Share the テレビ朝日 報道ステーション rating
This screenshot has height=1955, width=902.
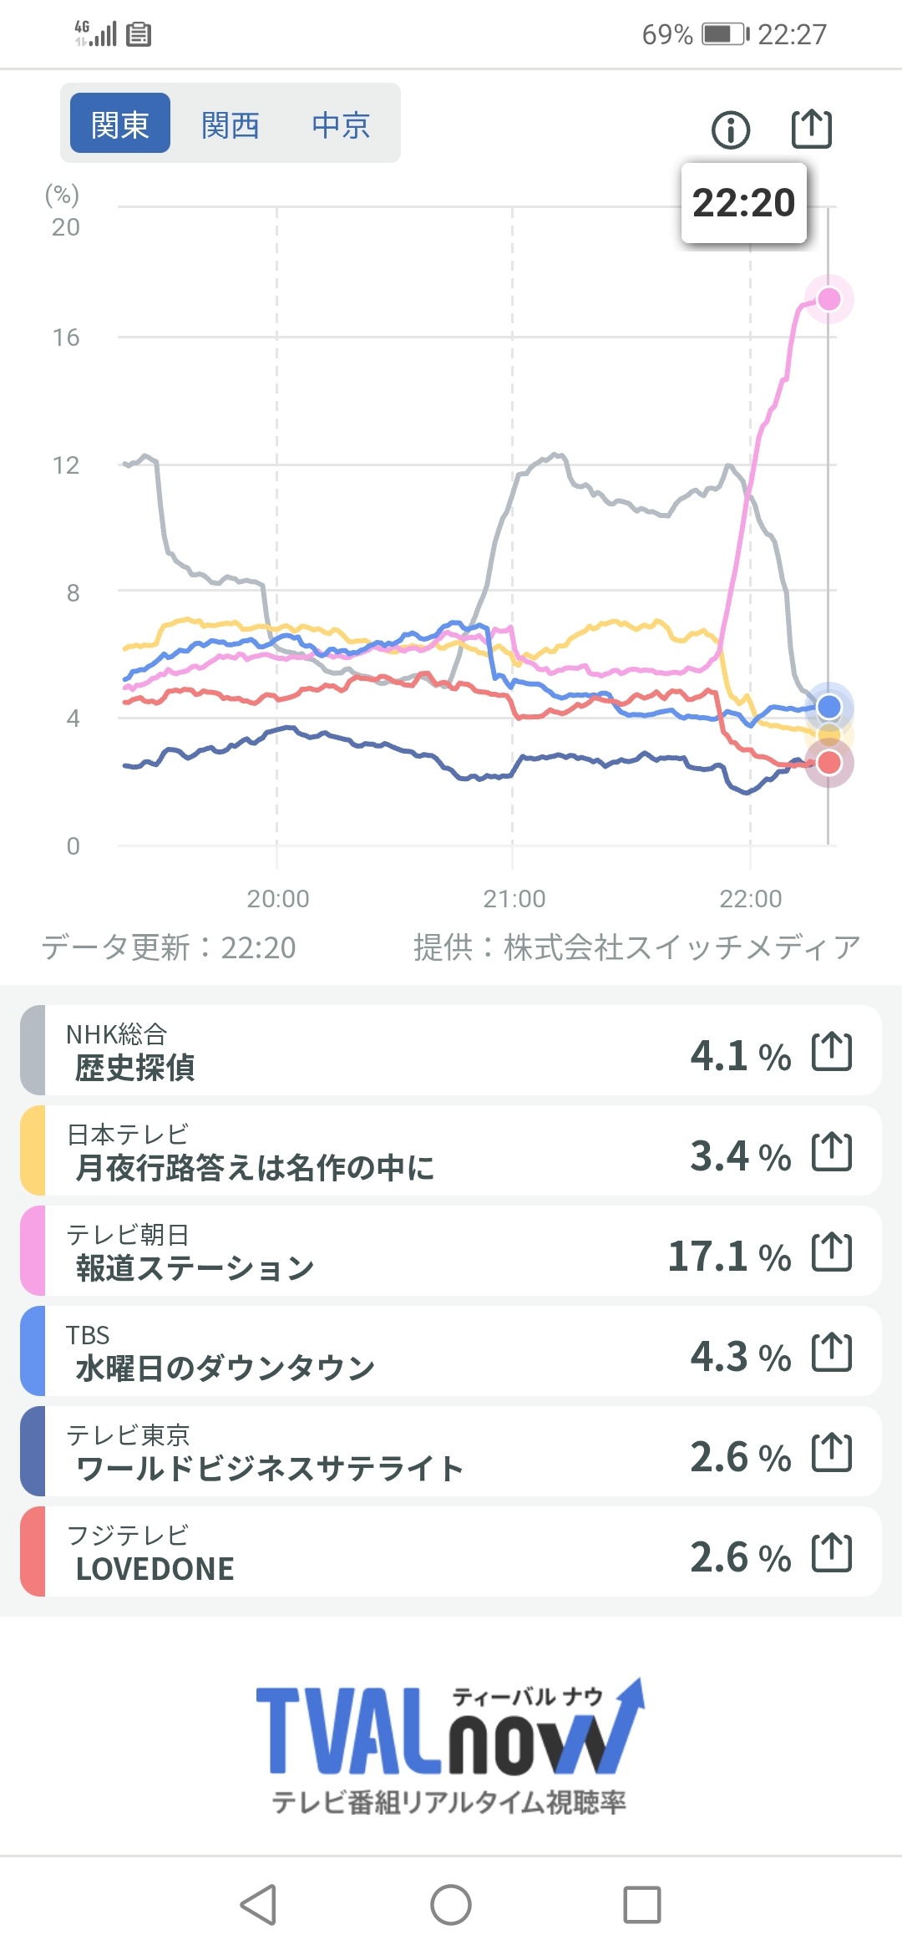pos(832,1252)
